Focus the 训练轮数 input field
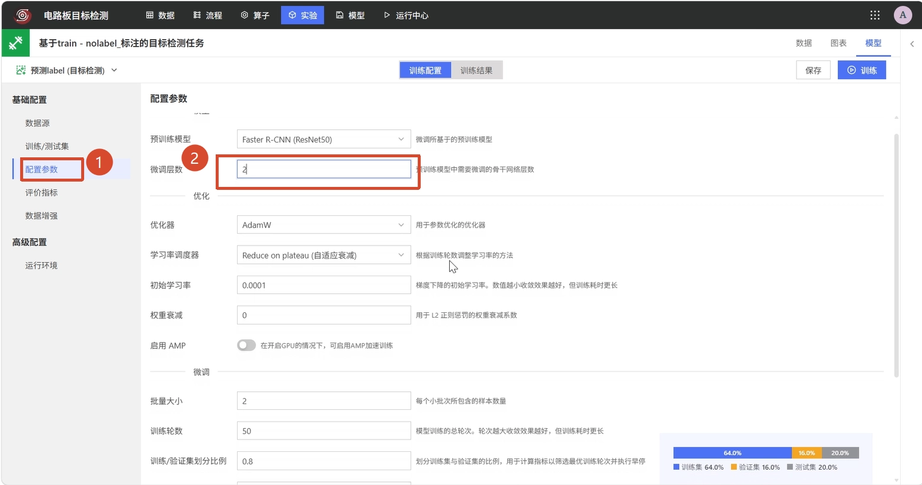The width and height of the screenshot is (922, 485). (324, 431)
